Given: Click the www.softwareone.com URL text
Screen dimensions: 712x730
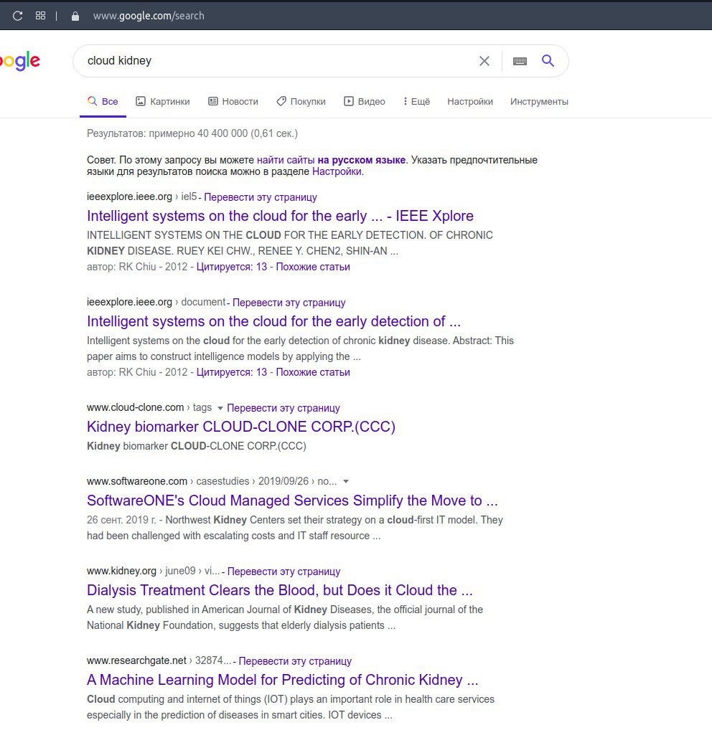Looking at the screenshot, I should (137, 481).
